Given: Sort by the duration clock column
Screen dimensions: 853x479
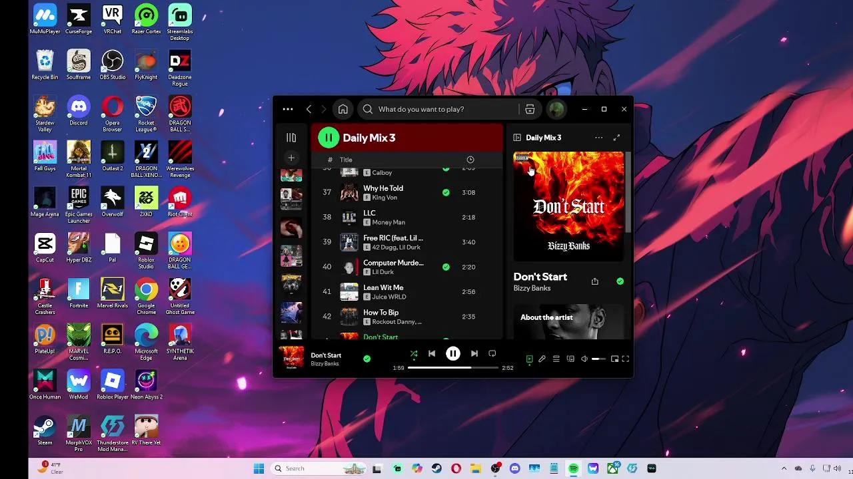Looking at the screenshot, I should 470,160.
